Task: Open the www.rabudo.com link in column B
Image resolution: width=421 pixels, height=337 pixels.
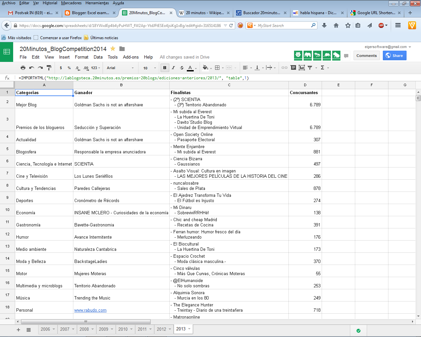Action: (x=90, y=310)
